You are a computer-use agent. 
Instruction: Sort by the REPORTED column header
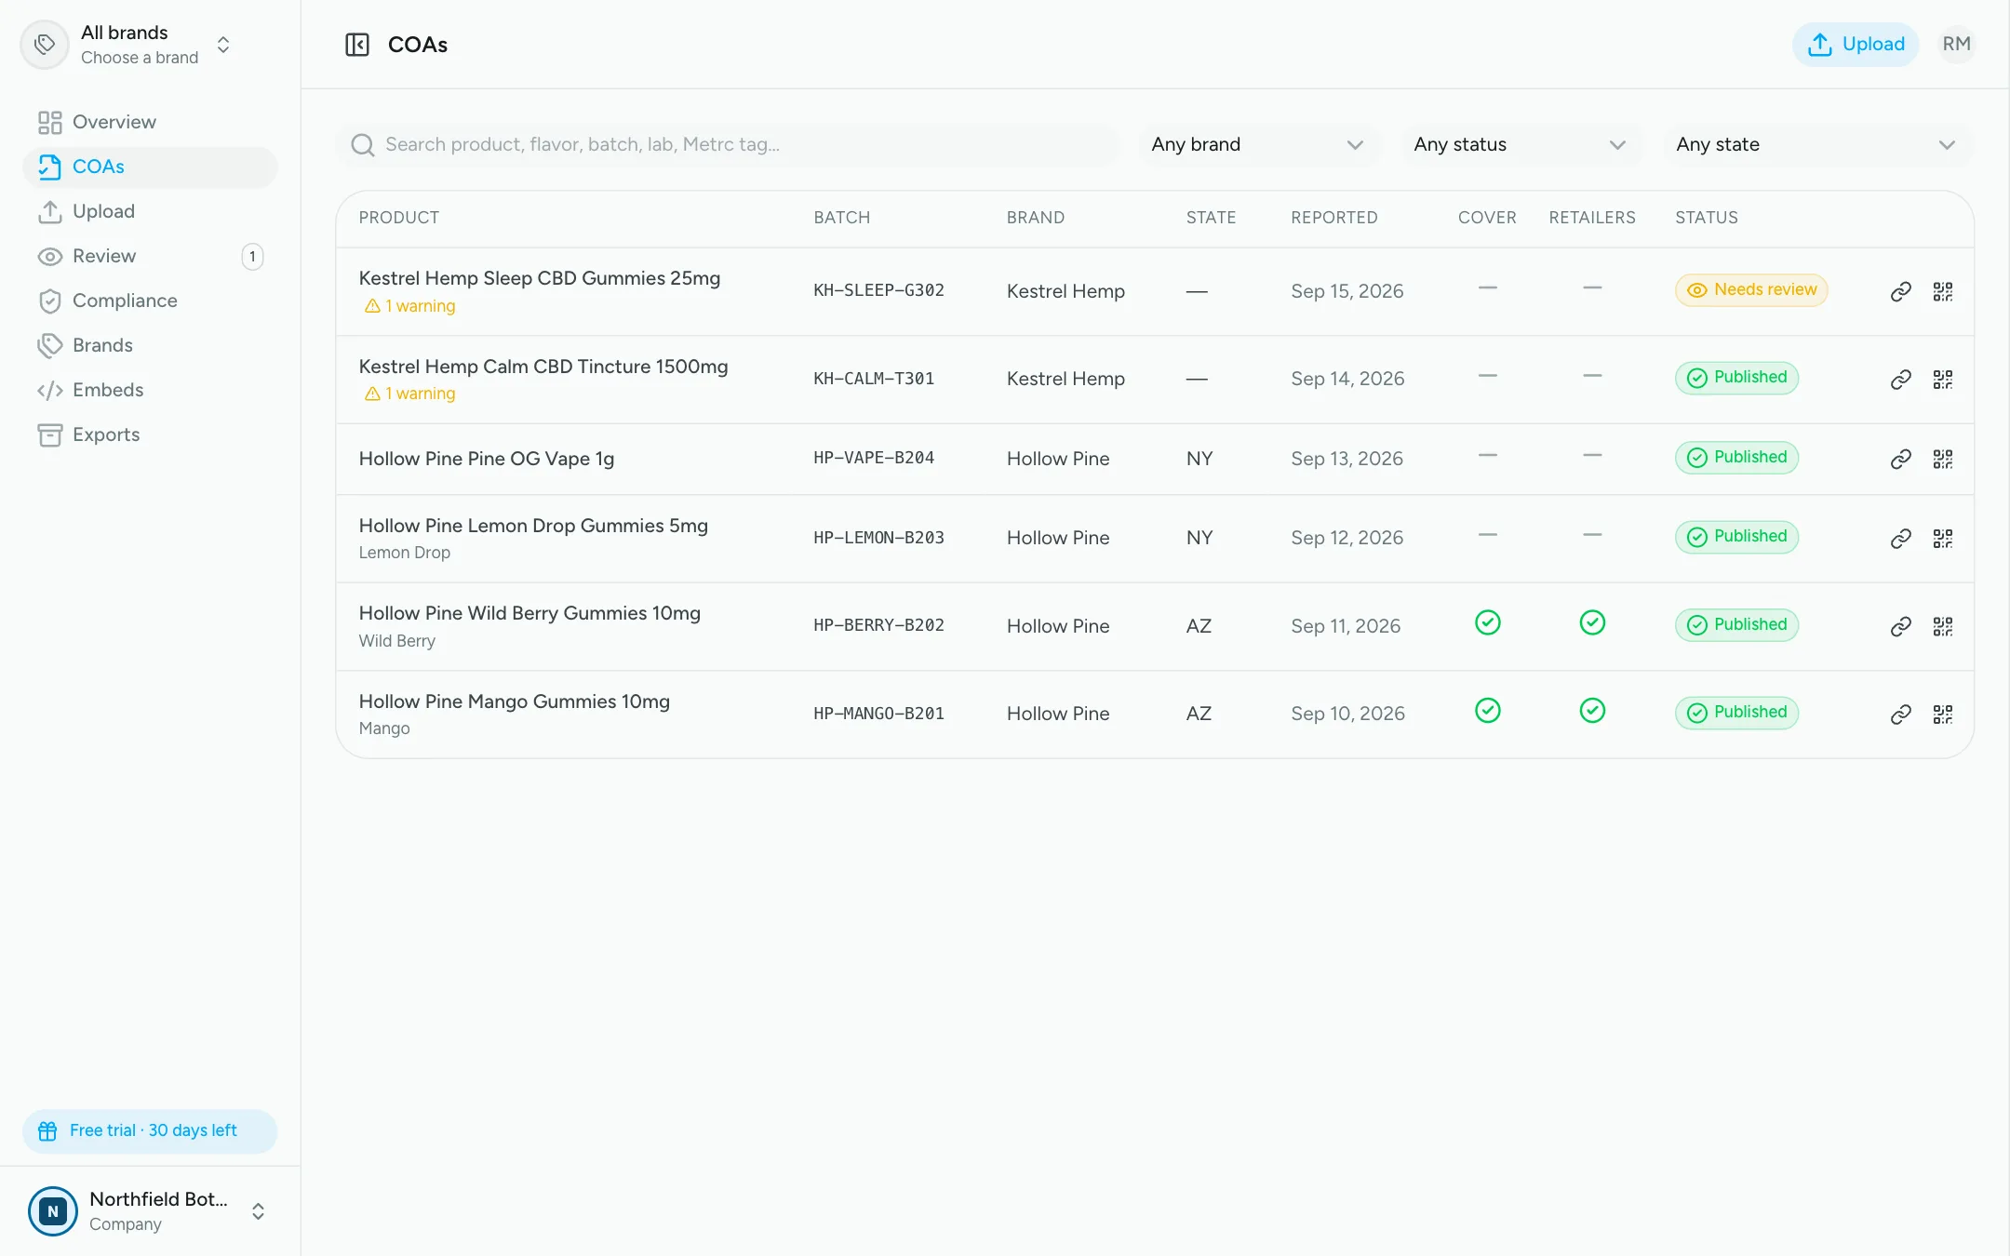pyautogui.click(x=1333, y=218)
